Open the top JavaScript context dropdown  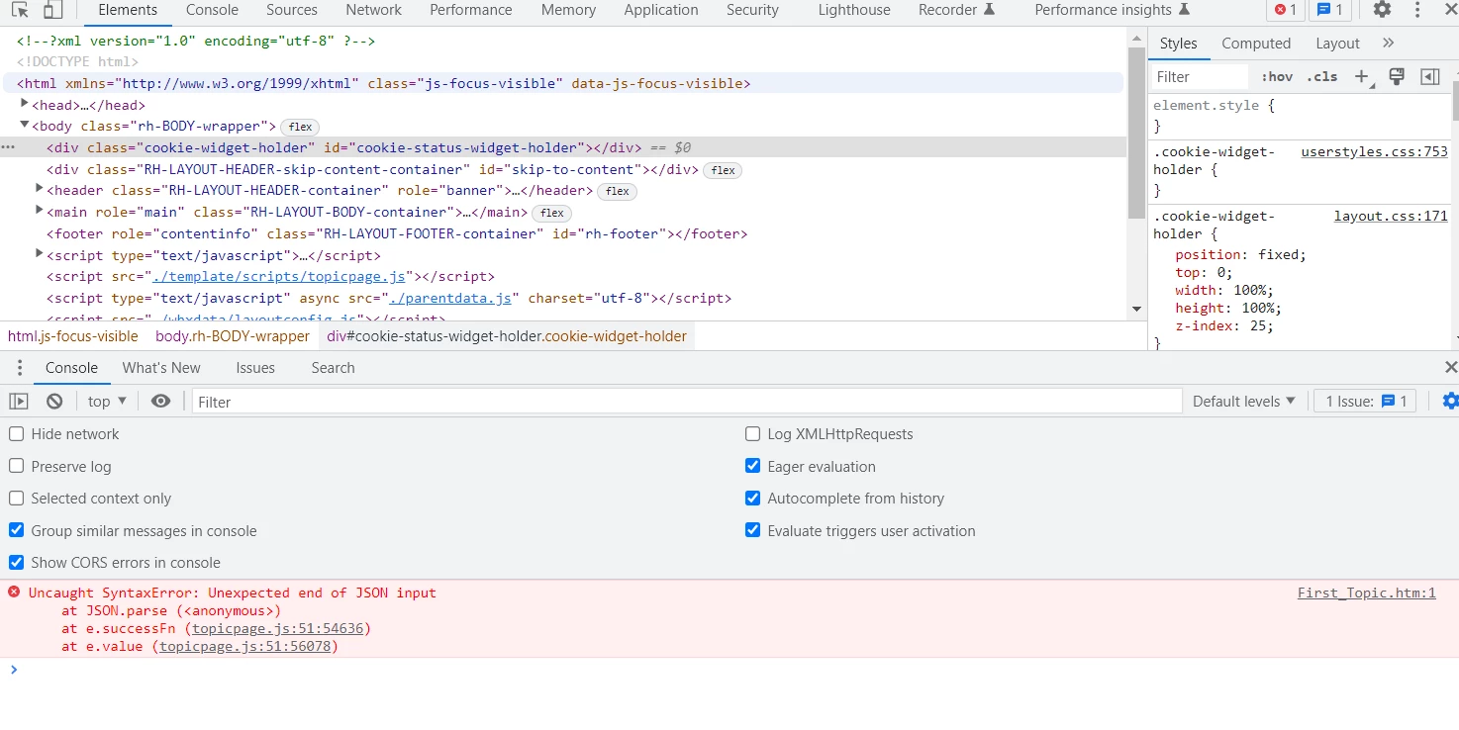click(x=107, y=401)
